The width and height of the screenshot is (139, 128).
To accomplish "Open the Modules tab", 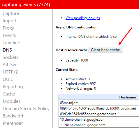I will [12, 101].
